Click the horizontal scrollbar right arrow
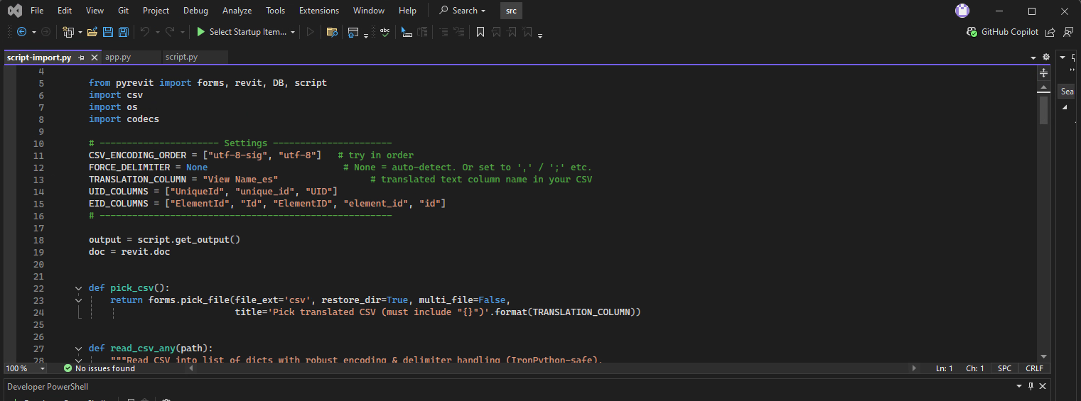 [x=914, y=369]
